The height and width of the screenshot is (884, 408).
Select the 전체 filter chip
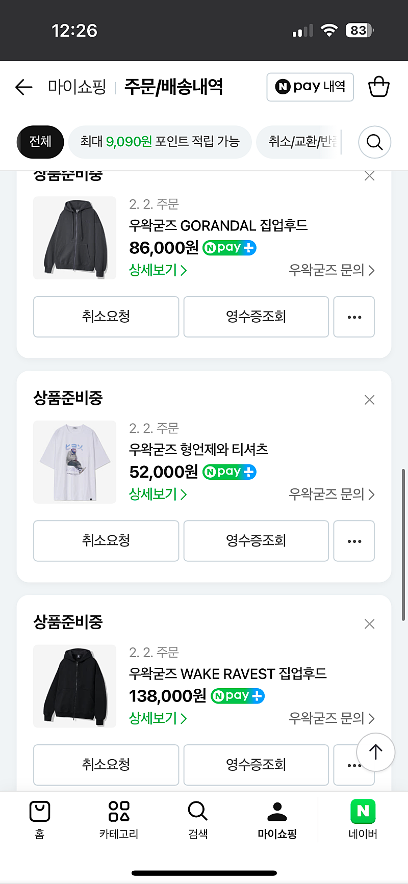(x=40, y=141)
